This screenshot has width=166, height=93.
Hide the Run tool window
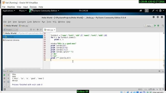163,71
